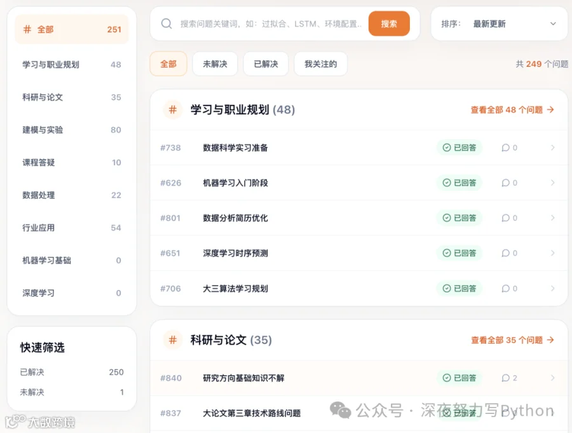Select 深度学习 category in sidebar
The image size is (572, 433).
tap(72, 293)
